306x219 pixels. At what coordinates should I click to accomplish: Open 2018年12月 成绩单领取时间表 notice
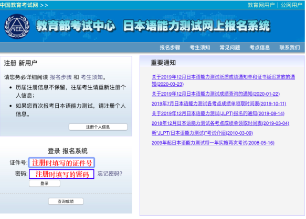pos(220,123)
